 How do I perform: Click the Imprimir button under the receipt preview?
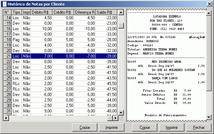click(172, 127)
